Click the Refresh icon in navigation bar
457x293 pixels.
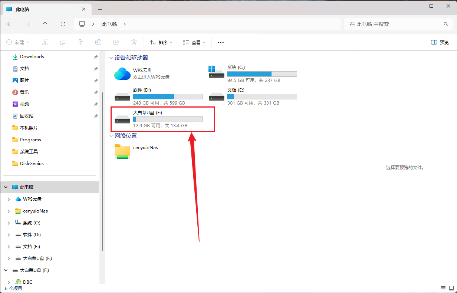click(x=63, y=24)
